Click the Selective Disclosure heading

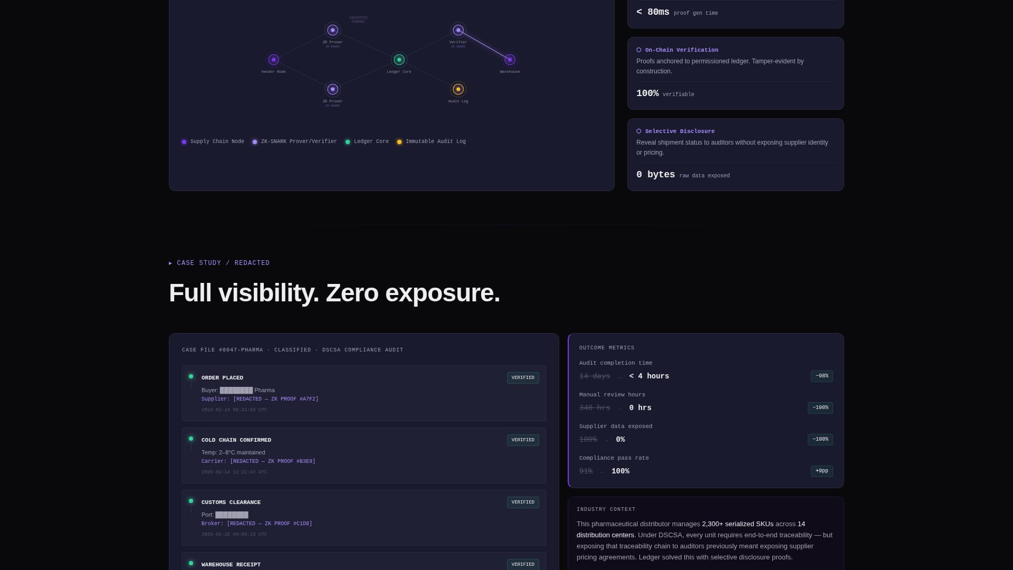[680, 131]
